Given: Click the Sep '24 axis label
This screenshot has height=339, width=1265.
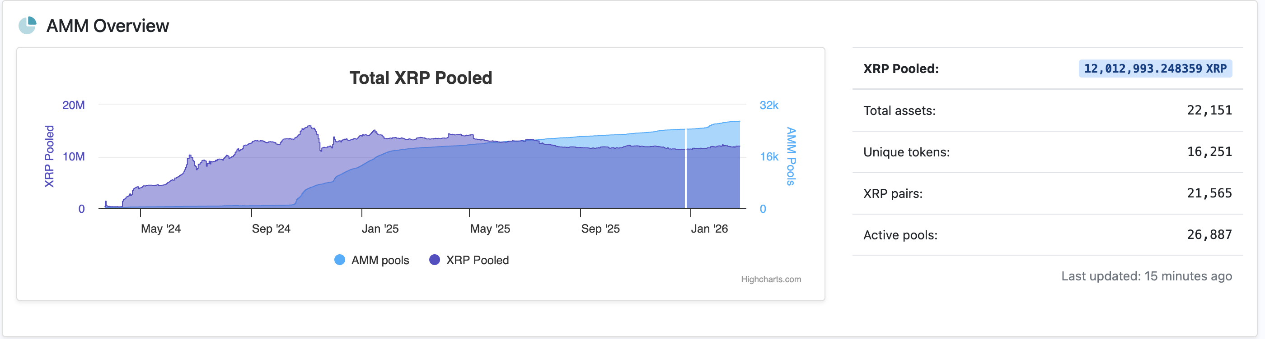Looking at the screenshot, I should tap(271, 229).
